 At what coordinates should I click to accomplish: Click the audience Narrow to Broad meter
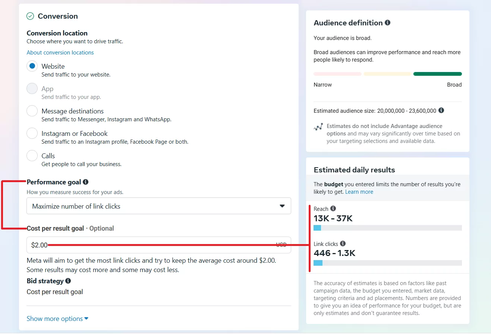pos(388,74)
